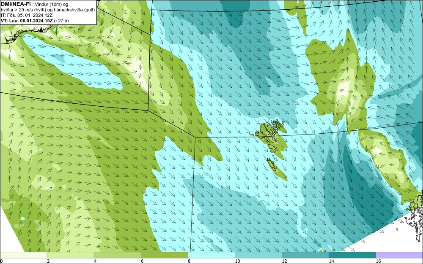Image resolution: width=423 pixels, height=264 pixels.
Task: Click the legend scale label 12
Action: 284,261
